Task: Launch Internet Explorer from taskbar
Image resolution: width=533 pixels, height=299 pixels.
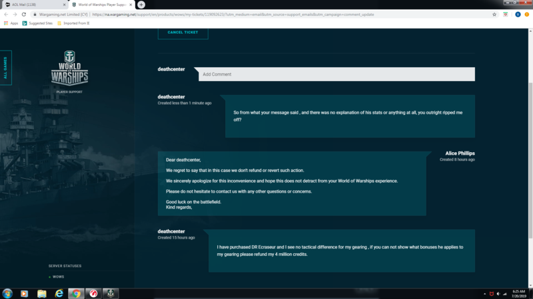Action: [59, 294]
